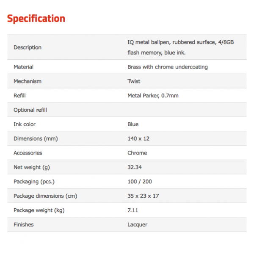Select the 140 x 12 value
This screenshot has height=254, width=254.
pos(138,139)
